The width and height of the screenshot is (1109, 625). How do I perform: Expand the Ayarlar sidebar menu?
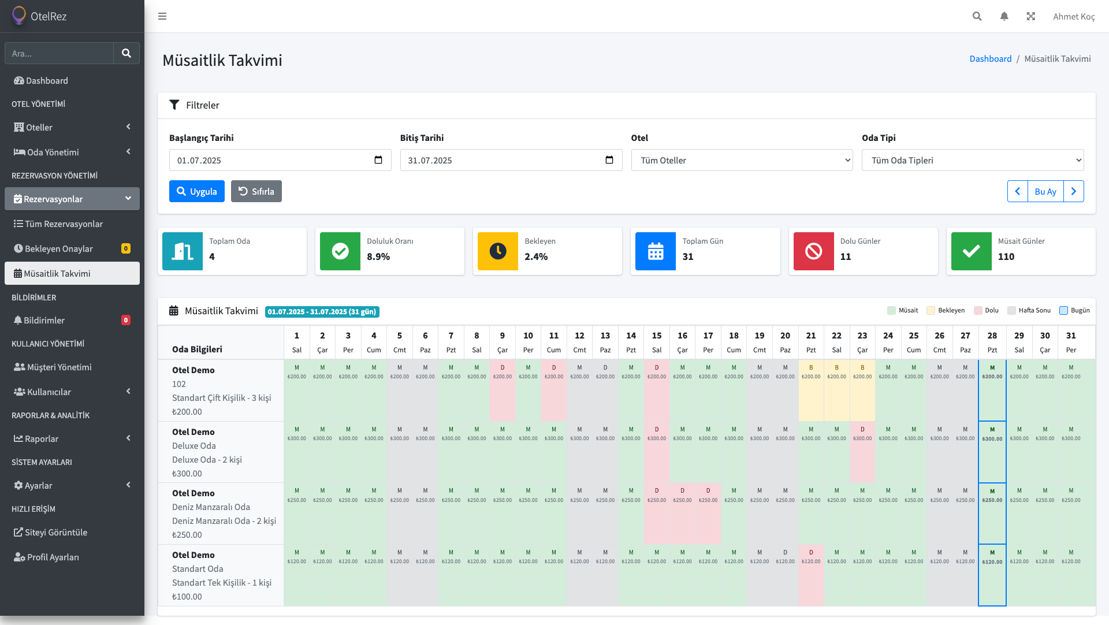tap(72, 486)
